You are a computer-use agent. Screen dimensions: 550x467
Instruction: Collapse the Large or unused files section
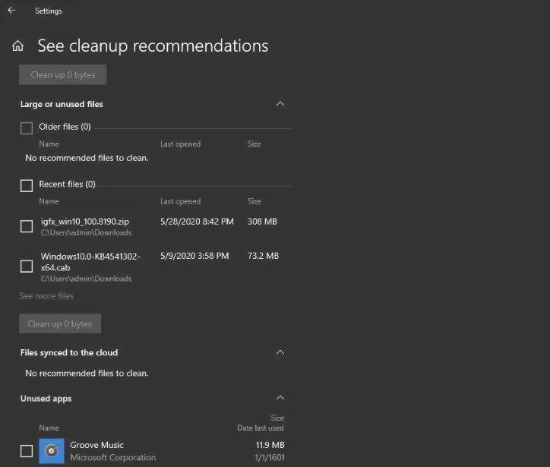(x=280, y=104)
